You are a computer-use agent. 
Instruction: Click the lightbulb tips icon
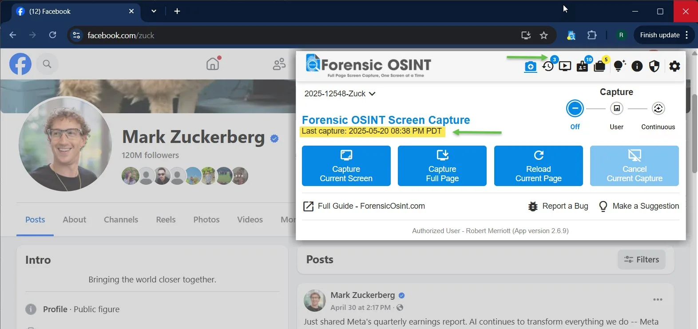619,66
